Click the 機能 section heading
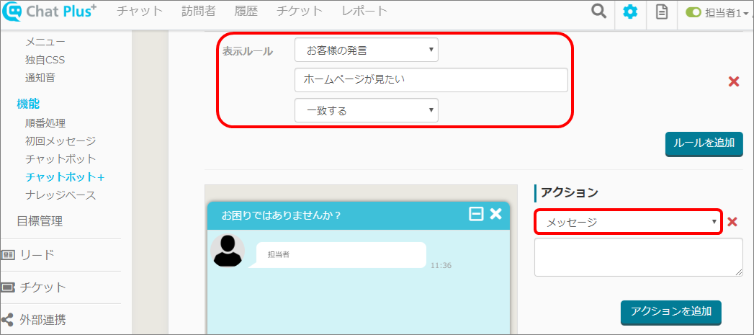Screen dimensions: 754x335 [28, 103]
